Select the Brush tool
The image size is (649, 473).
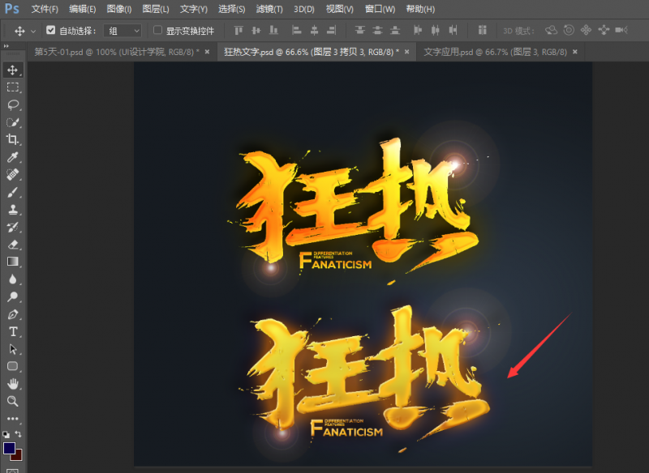pos(13,192)
